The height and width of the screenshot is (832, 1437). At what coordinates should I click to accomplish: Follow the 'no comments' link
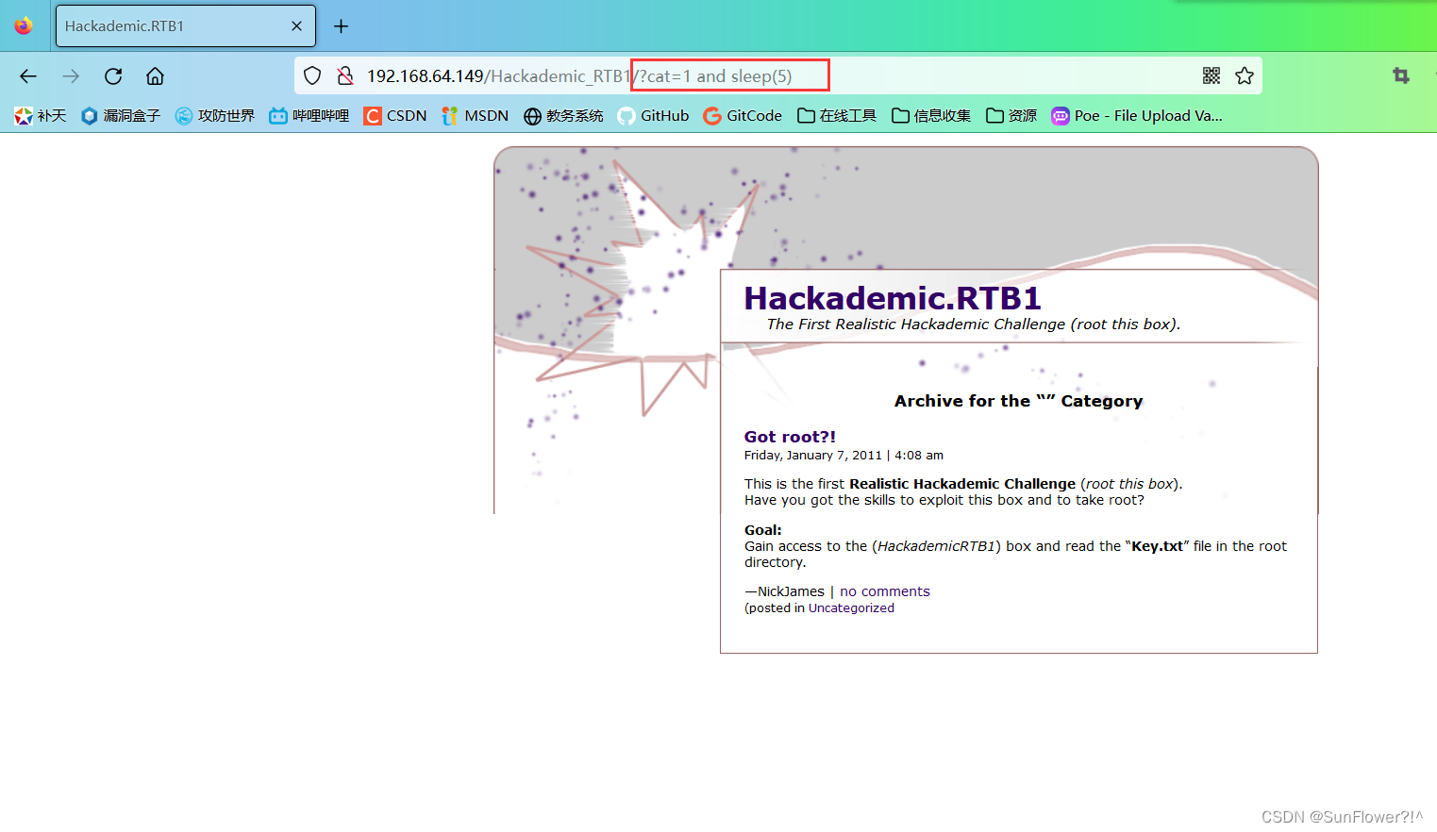(883, 591)
